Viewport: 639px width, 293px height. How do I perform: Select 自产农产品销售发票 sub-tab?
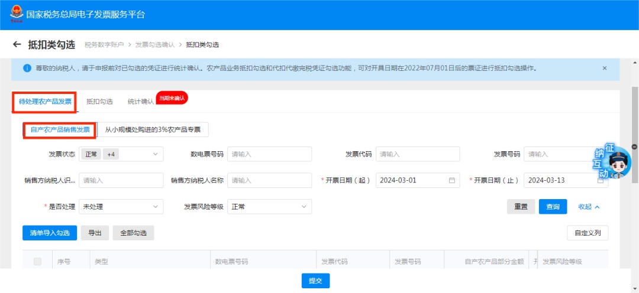(x=60, y=130)
